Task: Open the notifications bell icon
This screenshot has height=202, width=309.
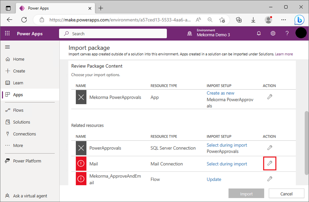Action: tap(259, 33)
